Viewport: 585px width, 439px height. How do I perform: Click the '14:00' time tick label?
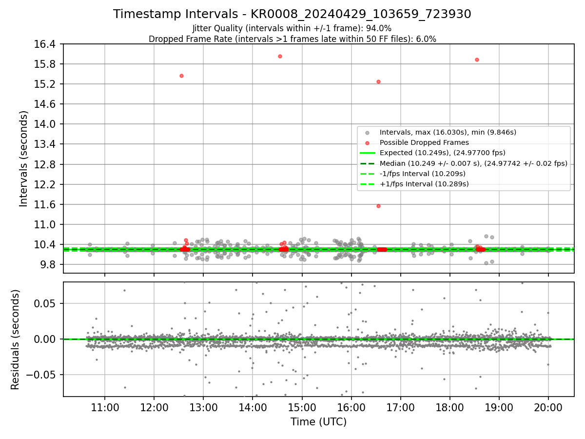pyautogui.click(x=253, y=407)
